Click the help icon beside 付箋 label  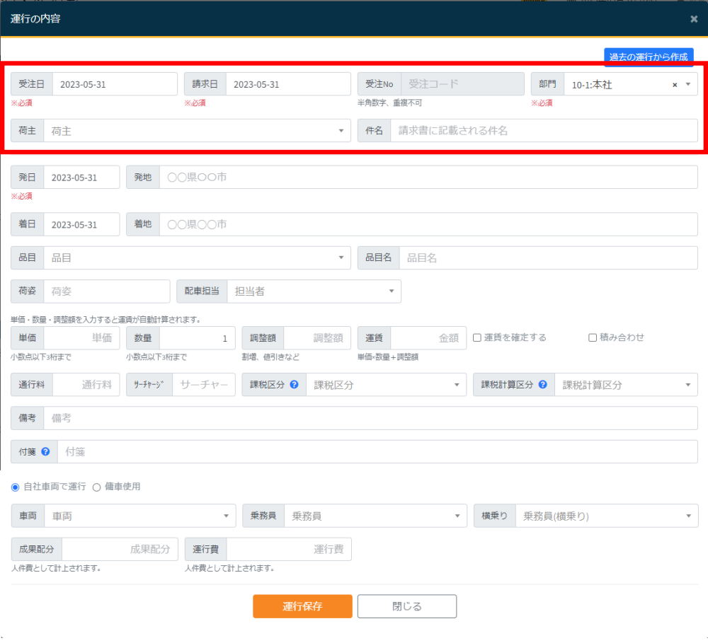(45, 451)
